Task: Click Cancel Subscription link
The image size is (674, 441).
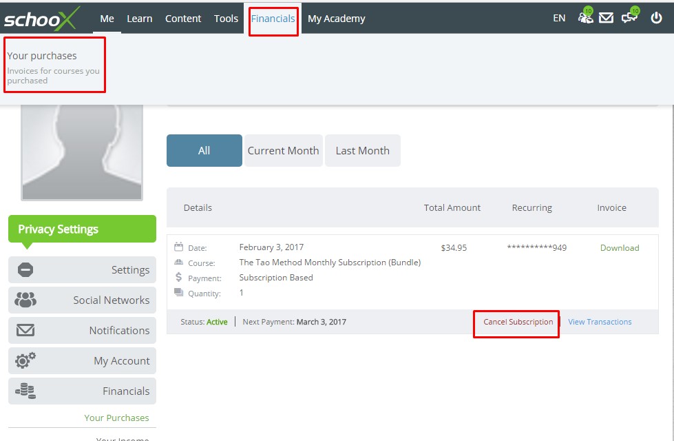Action: coord(518,322)
